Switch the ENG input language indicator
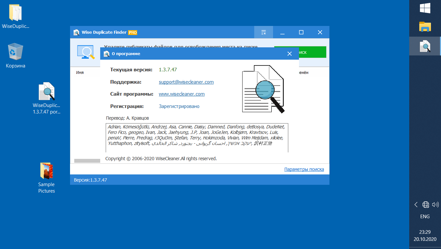441x249 pixels. pos(425,216)
